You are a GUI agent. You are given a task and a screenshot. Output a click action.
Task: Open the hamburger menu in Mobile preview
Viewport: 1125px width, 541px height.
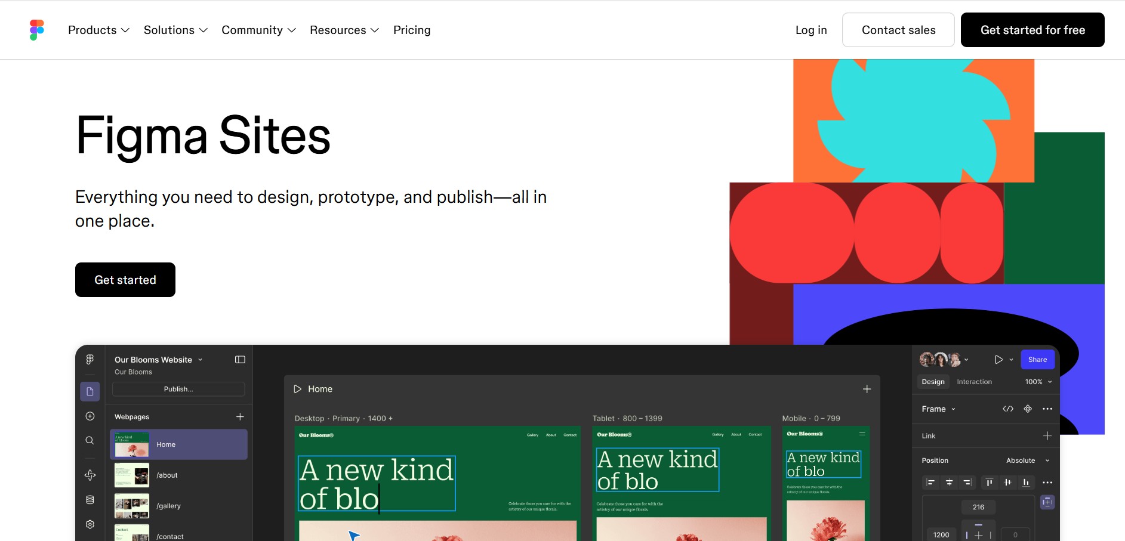862,434
